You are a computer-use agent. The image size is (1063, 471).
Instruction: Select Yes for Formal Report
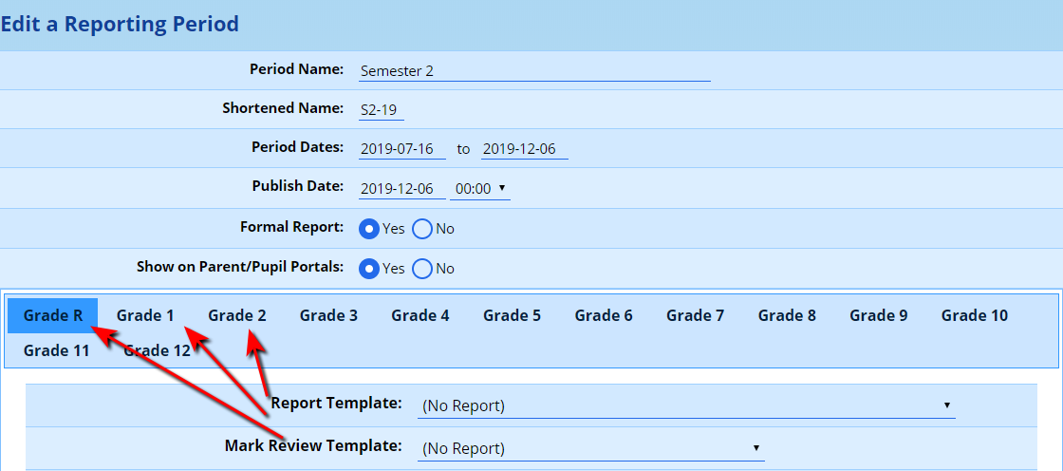point(369,229)
